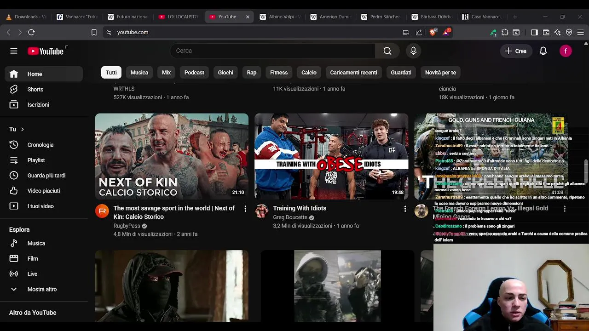Open Film under Esplora
This screenshot has height=331, width=589.
coord(44,259)
